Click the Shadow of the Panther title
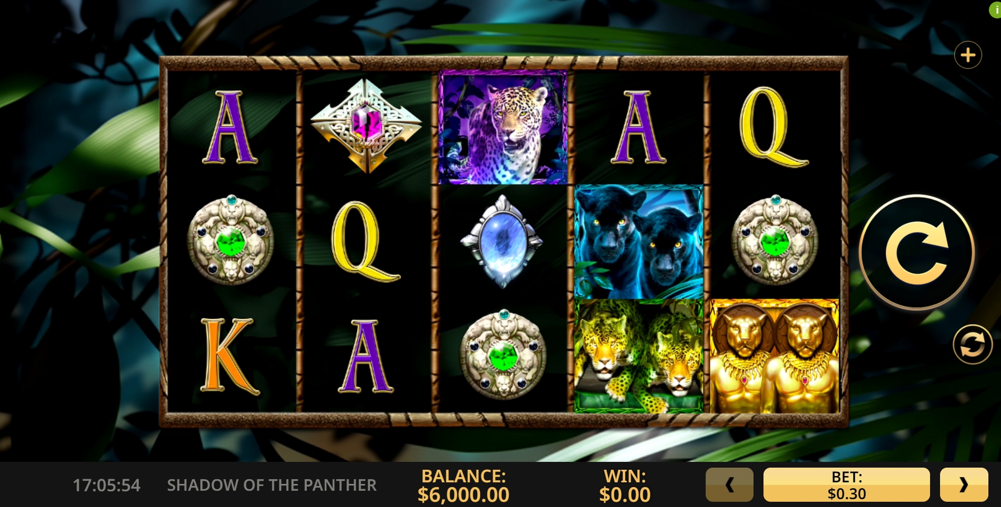Viewport: 1001px width, 507px height. tap(272, 485)
